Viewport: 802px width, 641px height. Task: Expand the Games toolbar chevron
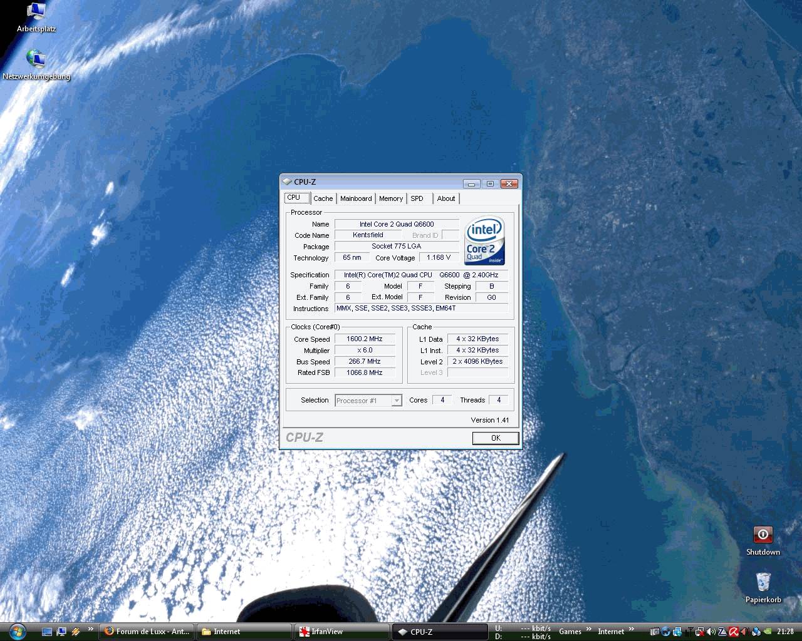point(589,629)
